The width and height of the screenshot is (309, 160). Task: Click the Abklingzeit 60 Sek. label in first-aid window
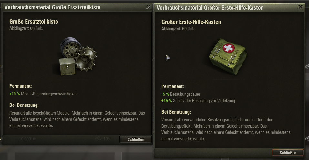178,29
